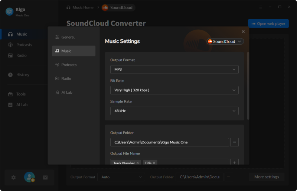Add a file name tag with the plus button
297x191 pixels.
234,162
